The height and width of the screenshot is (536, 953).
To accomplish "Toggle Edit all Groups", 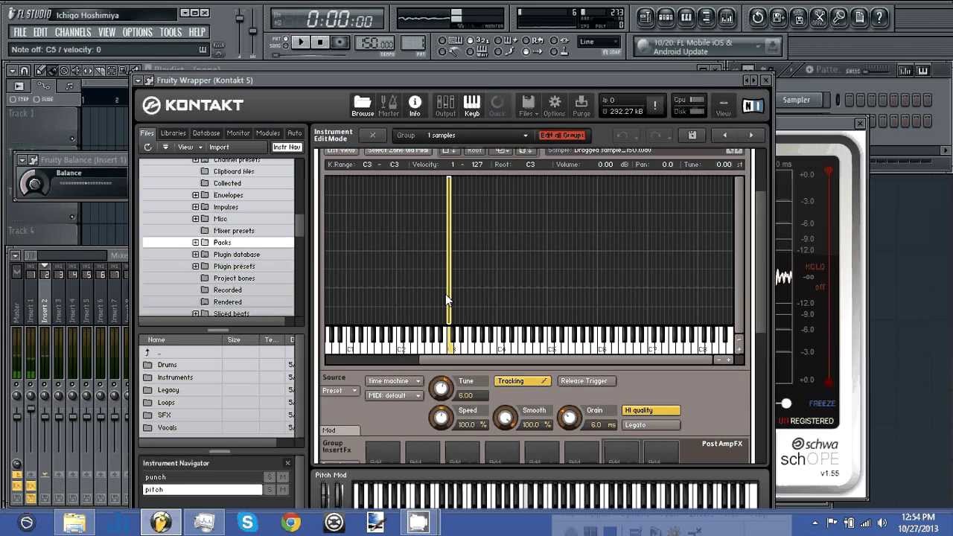I will click(x=562, y=135).
